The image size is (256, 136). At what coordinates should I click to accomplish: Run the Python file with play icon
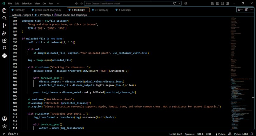pyautogui.click(x=239, y=10)
